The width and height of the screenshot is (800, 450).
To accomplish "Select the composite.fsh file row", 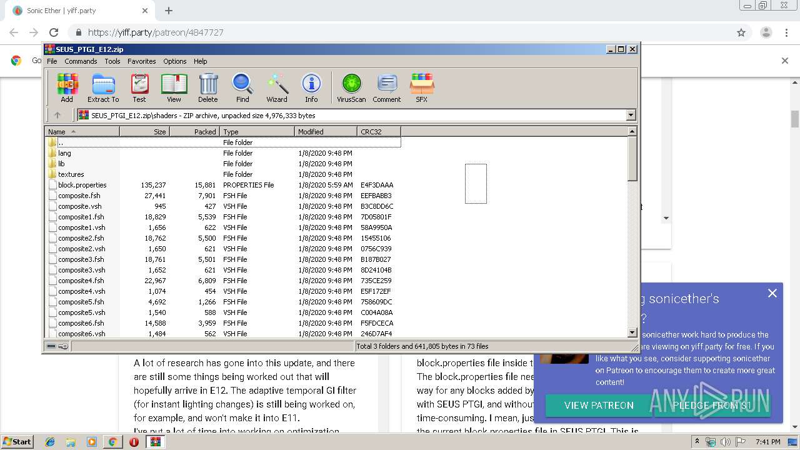I will [x=223, y=196].
